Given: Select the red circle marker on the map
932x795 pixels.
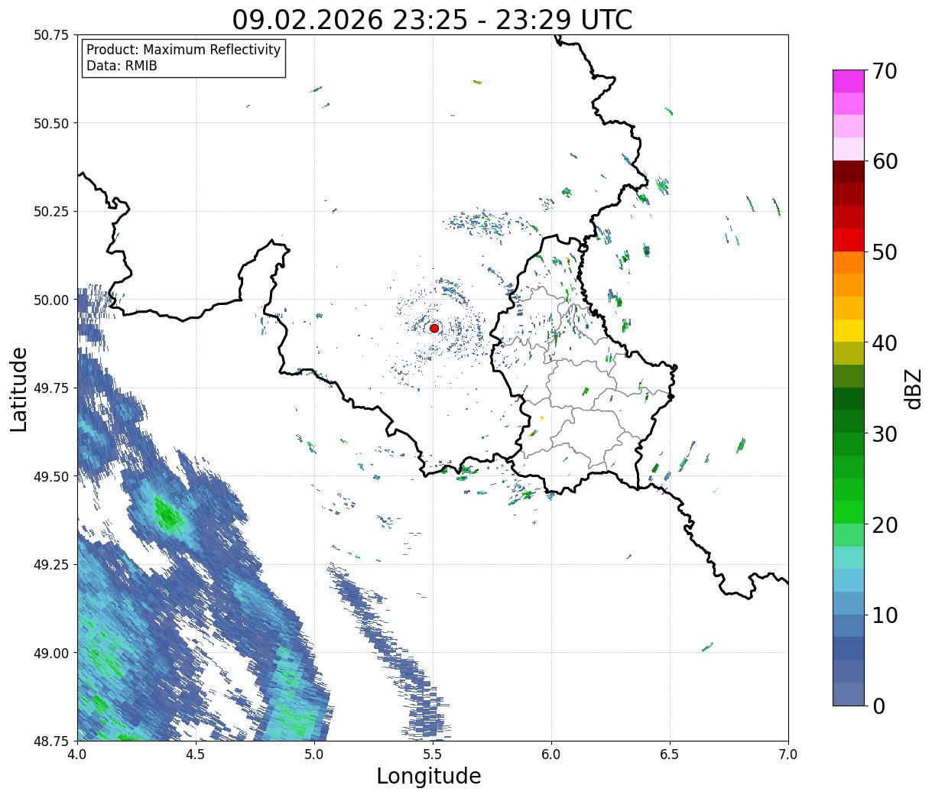Looking at the screenshot, I should pyautogui.click(x=434, y=328).
